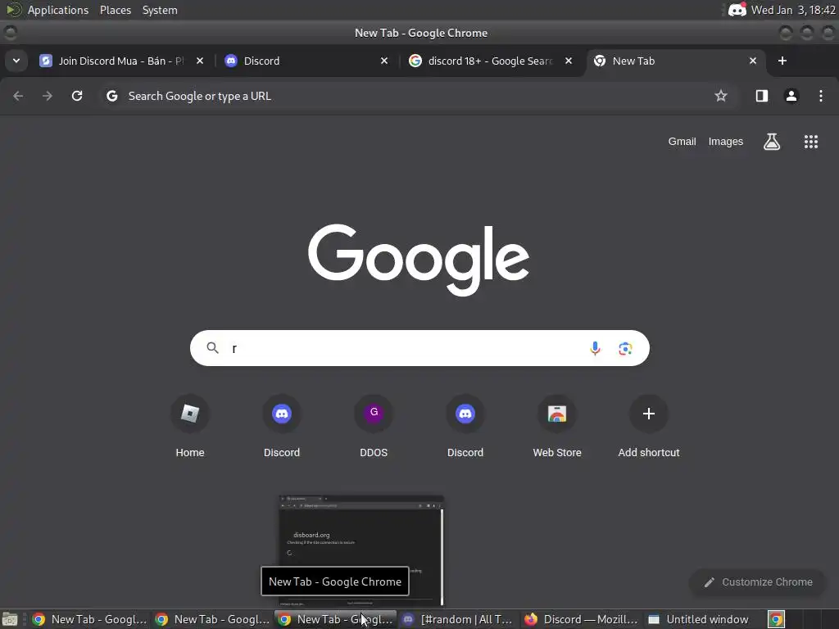Open Google Images link
Screen dimensions: 839x629
pyautogui.click(x=726, y=142)
